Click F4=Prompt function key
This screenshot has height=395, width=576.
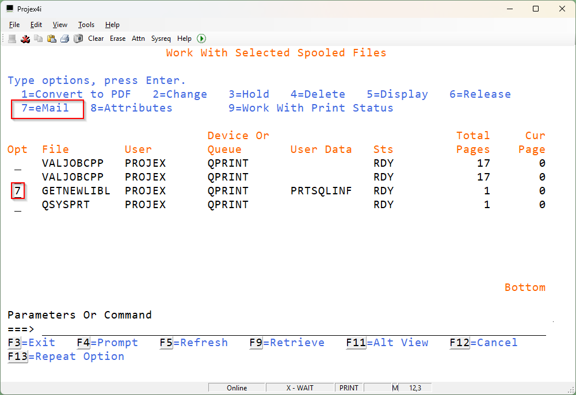[x=107, y=343]
